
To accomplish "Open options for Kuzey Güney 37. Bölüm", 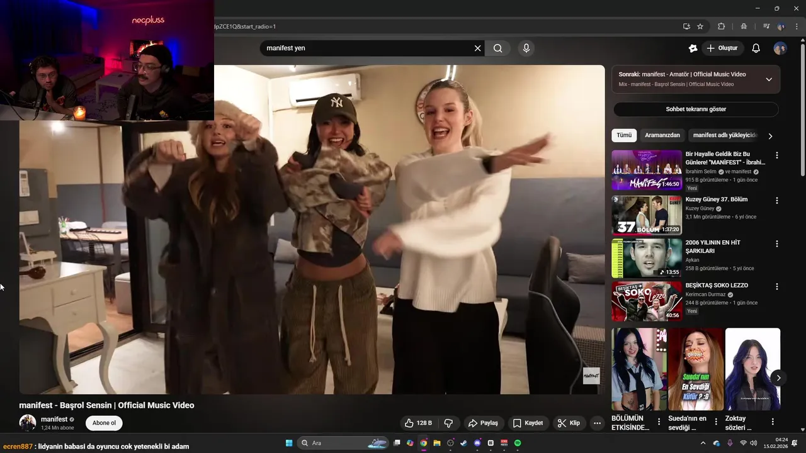I will [x=776, y=201].
